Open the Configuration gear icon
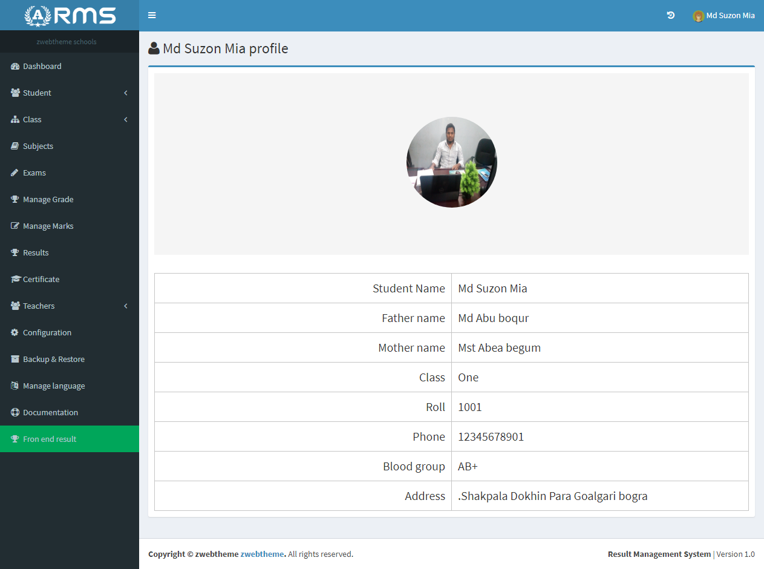 (x=14, y=332)
